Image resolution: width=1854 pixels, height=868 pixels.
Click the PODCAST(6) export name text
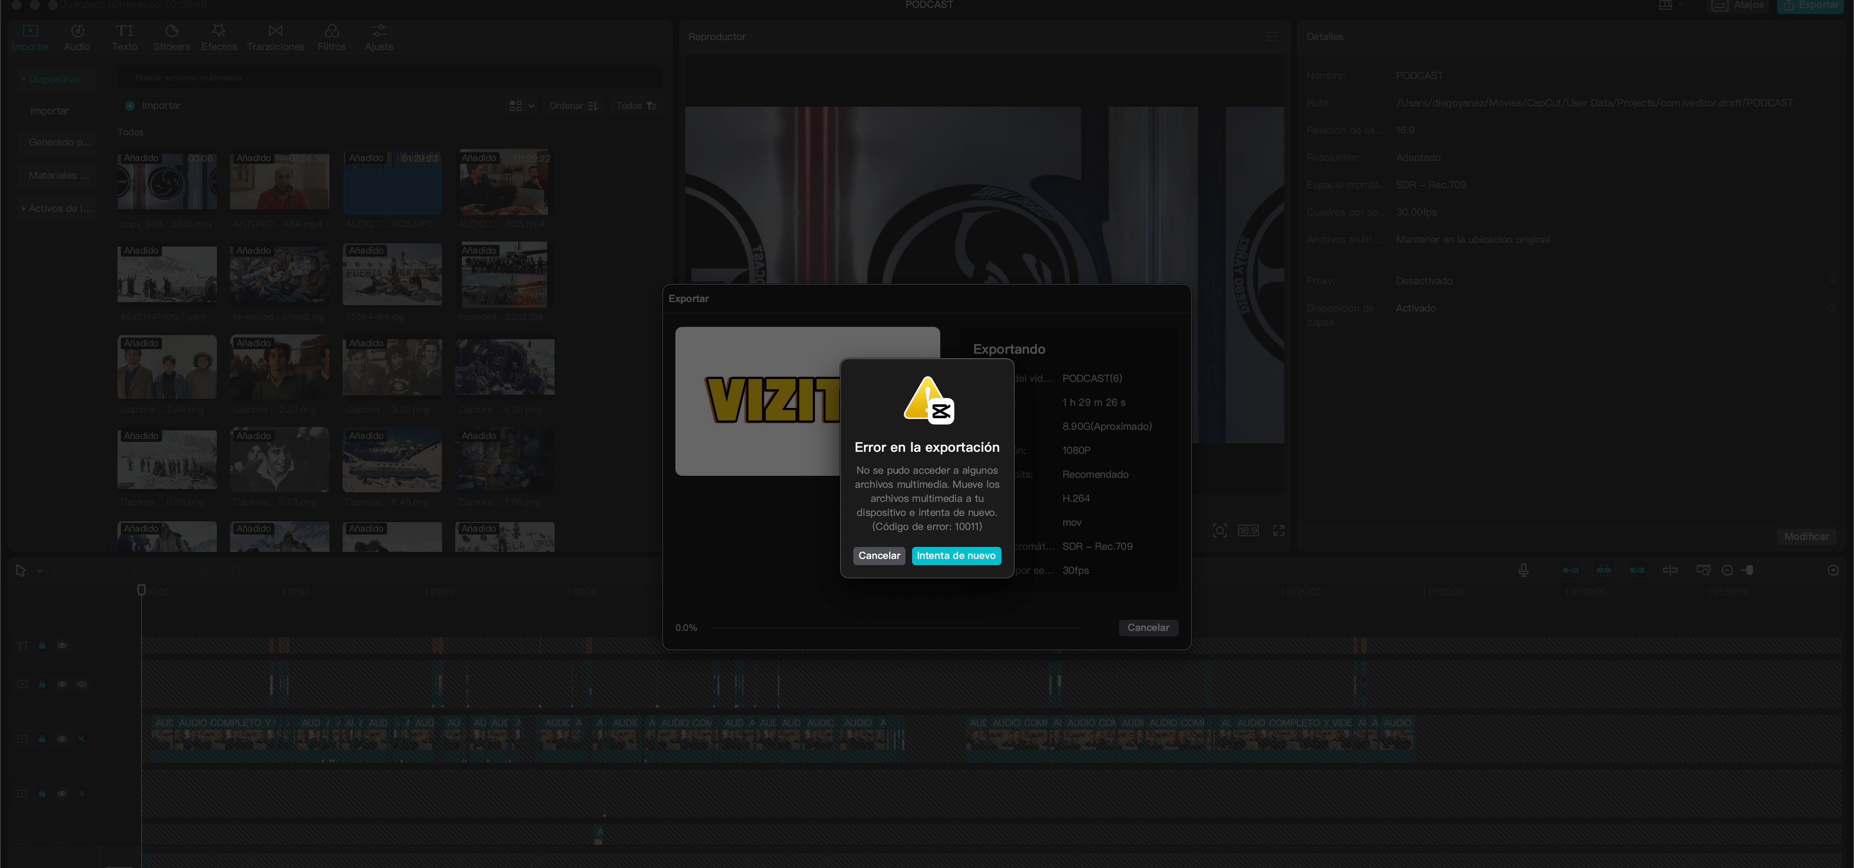pyautogui.click(x=1092, y=379)
